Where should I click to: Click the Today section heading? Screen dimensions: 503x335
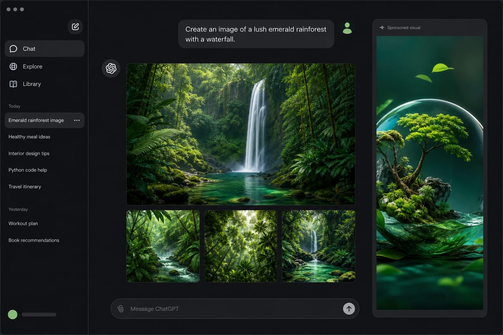[14, 106]
